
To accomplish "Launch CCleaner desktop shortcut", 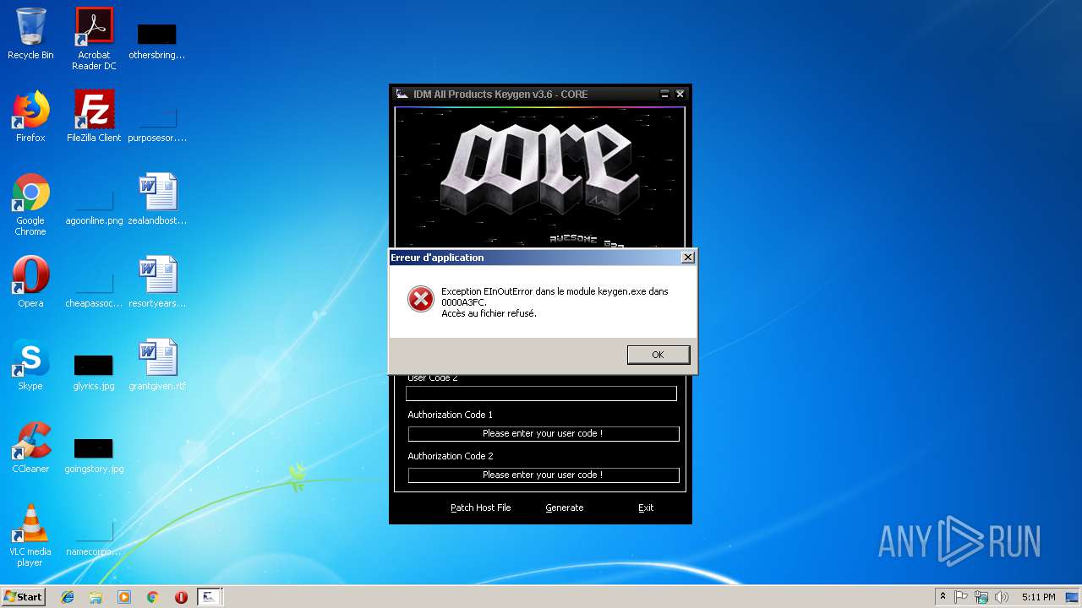I will [x=30, y=448].
